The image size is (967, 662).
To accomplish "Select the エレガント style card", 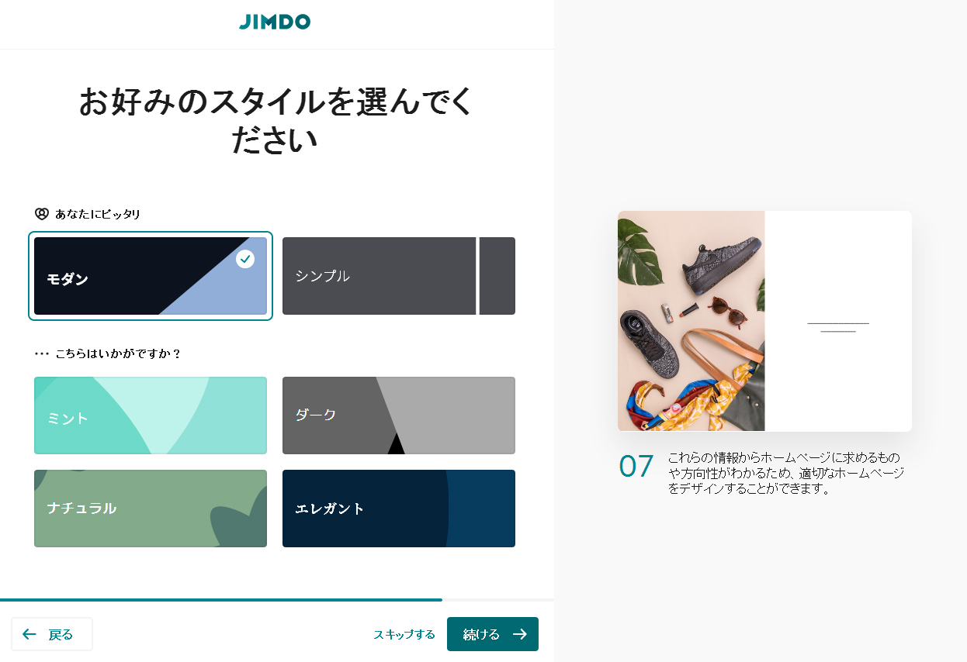I will [399, 509].
